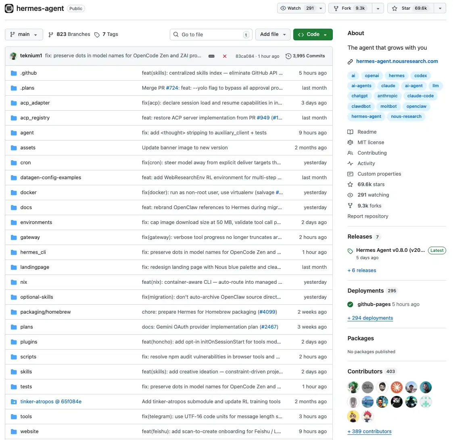
Task: Click the Report repository link
Action: coord(367,216)
